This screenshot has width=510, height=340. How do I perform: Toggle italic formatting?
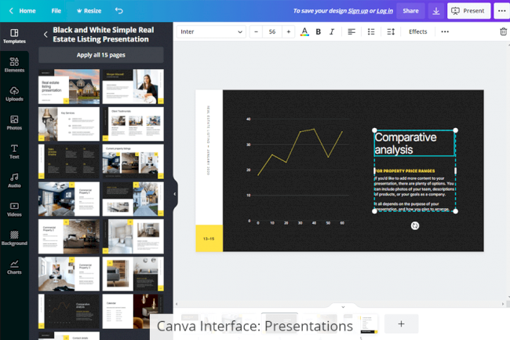pos(332,31)
